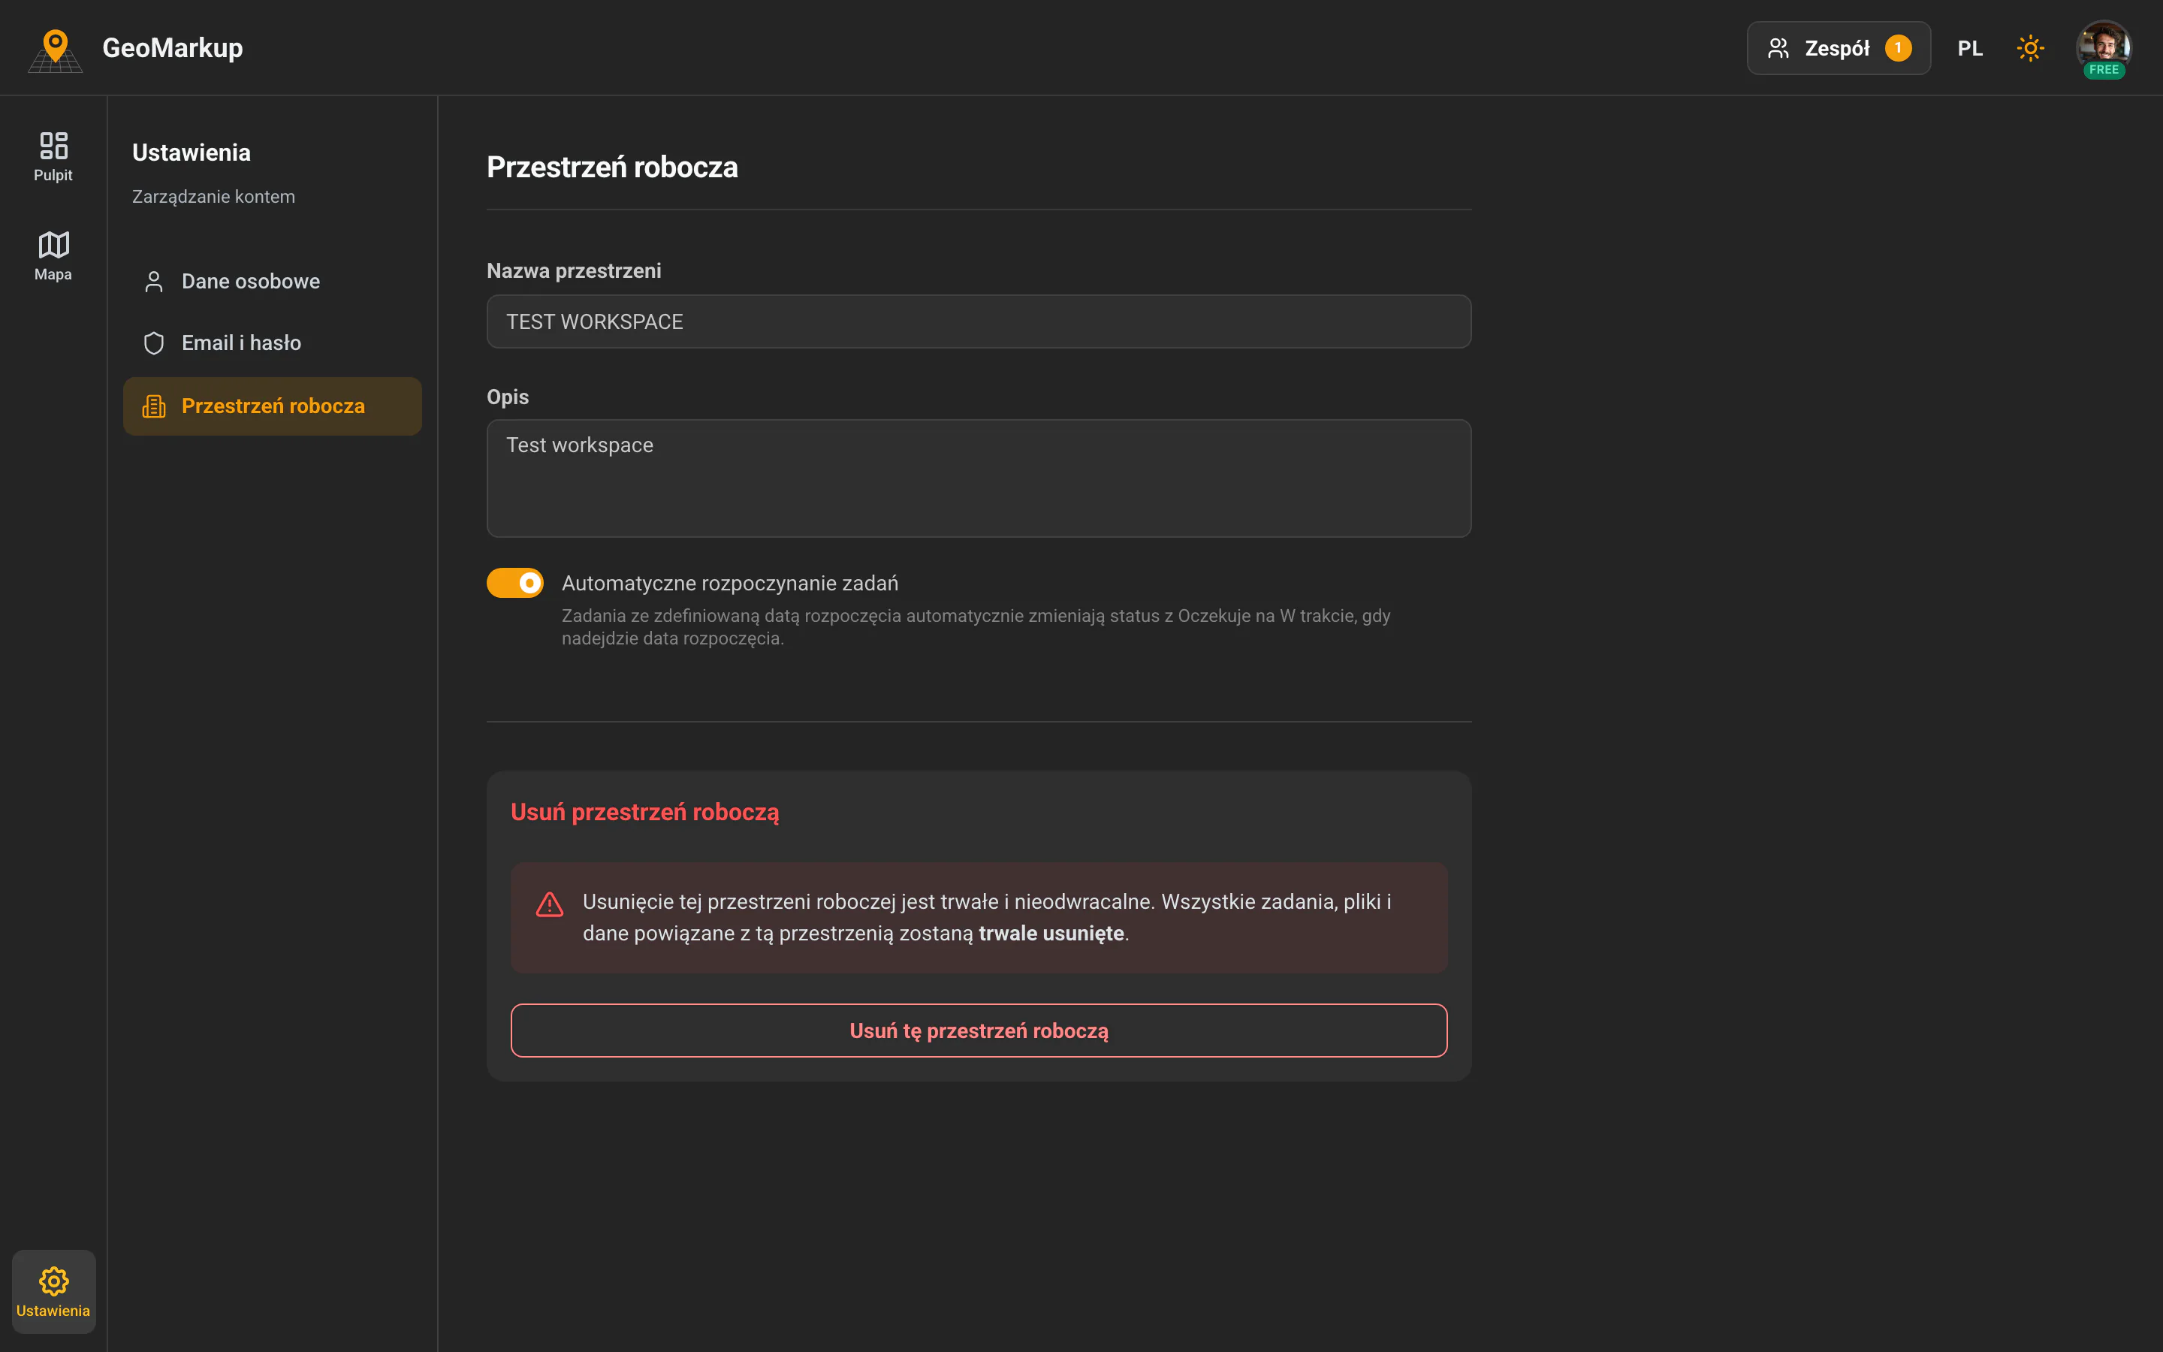Open the Pulpit dashboard icon
This screenshot has width=2163, height=1352.
(x=53, y=156)
